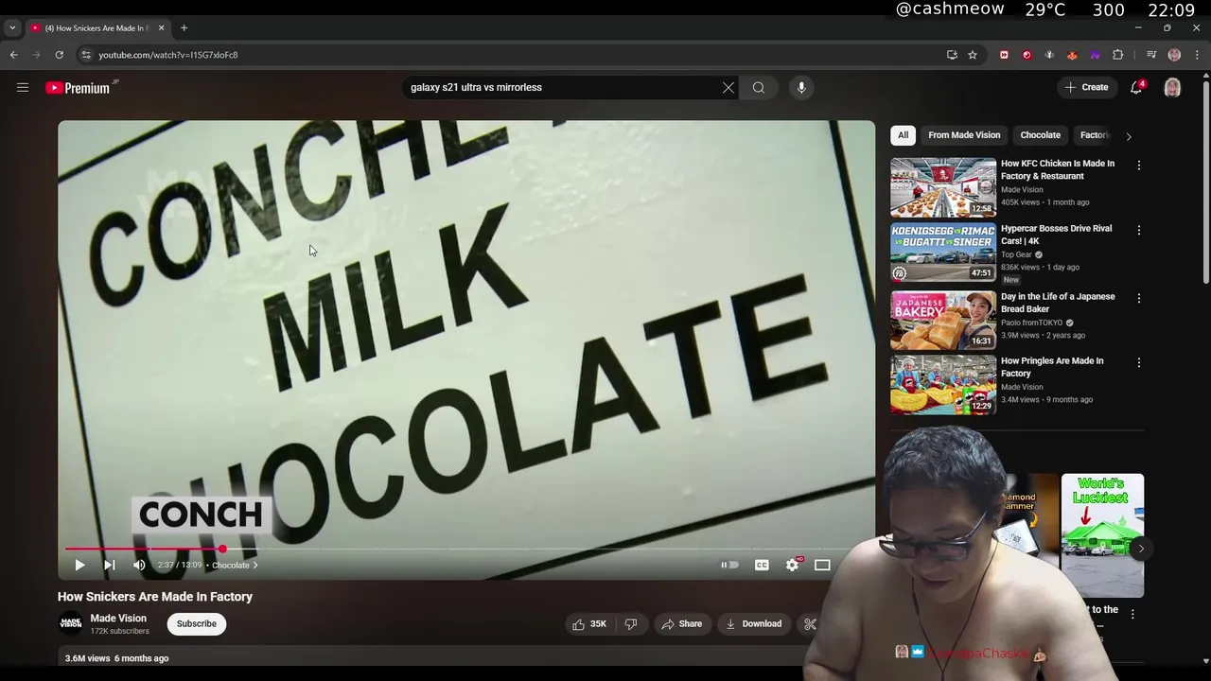The width and height of the screenshot is (1211, 681).
Task: Open World's Luckiest short thumbnail
Action: click(x=1102, y=534)
